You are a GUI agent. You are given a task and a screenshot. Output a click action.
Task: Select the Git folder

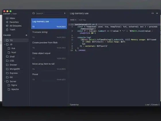click(x=9, y=77)
